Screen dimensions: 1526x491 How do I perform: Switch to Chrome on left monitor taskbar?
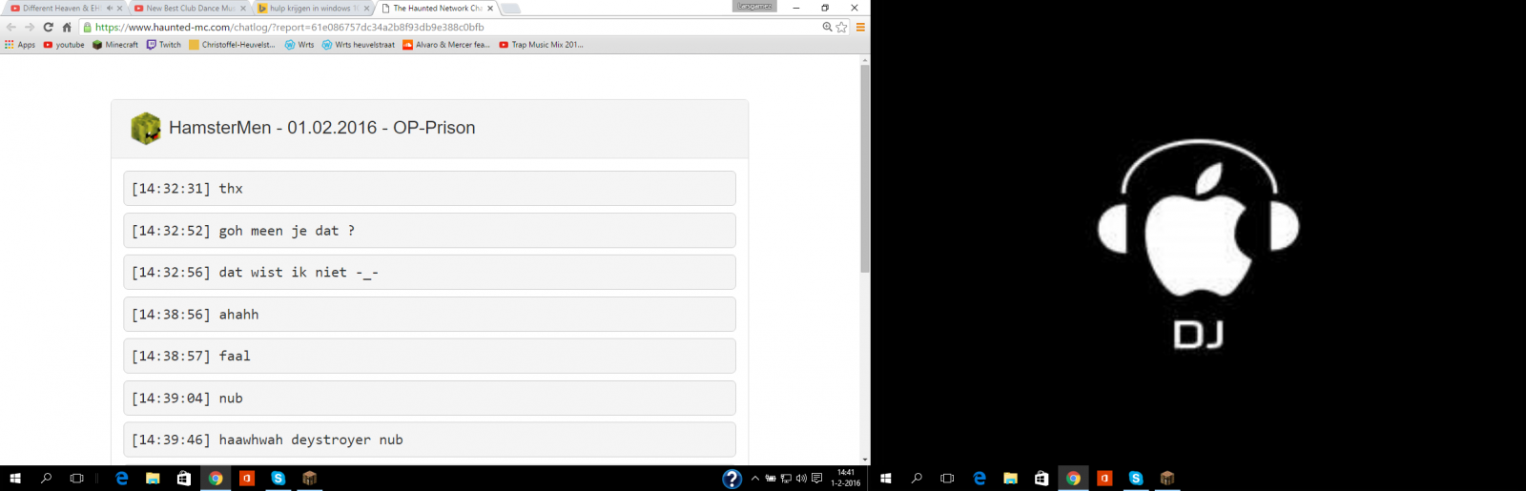(x=216, y=479)
